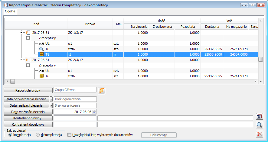Screen dimensions: 268x142
Task: Click the Kontrahent główny button
Action: click(28, 118)
